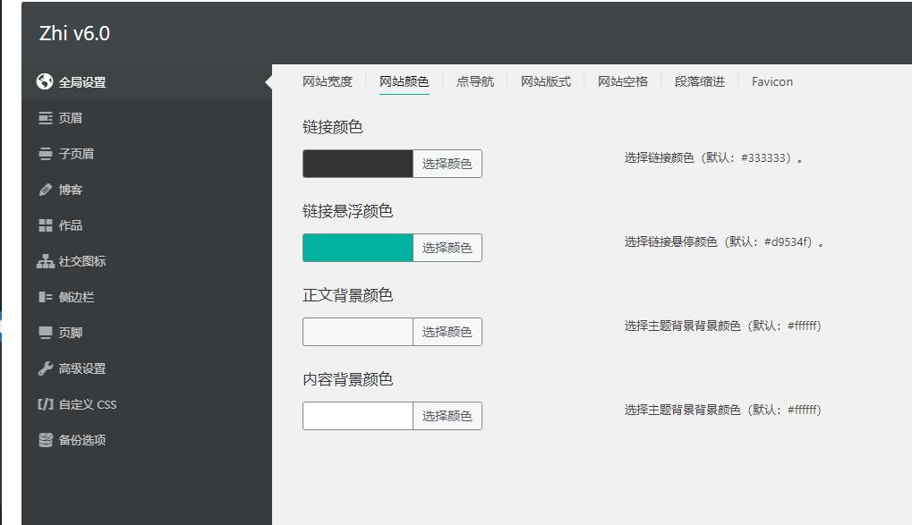Click 选择颜色 button for 正文背景颜色
Viewport: 912px width, 525px height.
point(447,332)
